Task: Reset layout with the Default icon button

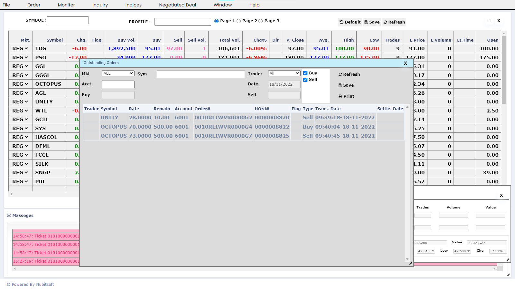Action: pyautogui.click(x=342, y=22)
